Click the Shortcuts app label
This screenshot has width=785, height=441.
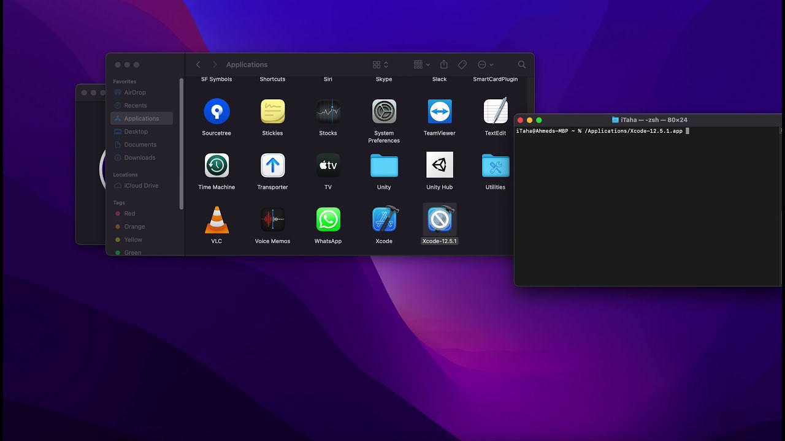[272, 79]
